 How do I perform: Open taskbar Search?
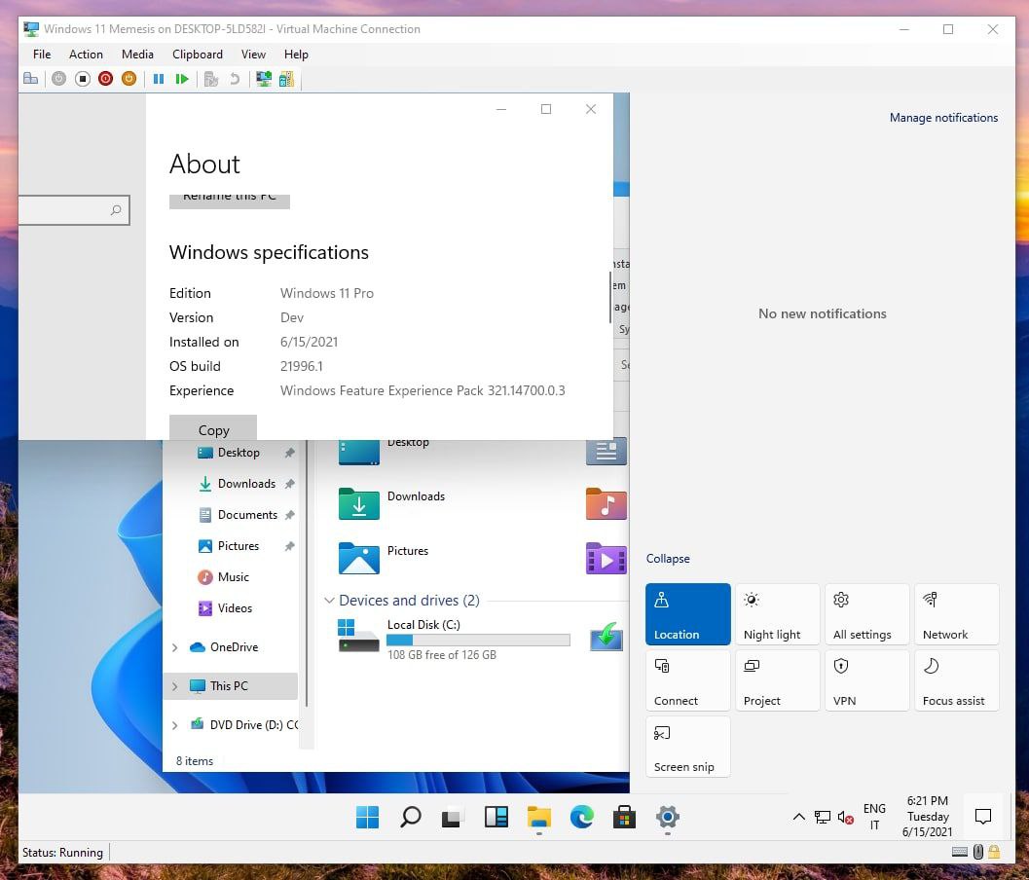[411, 817]
